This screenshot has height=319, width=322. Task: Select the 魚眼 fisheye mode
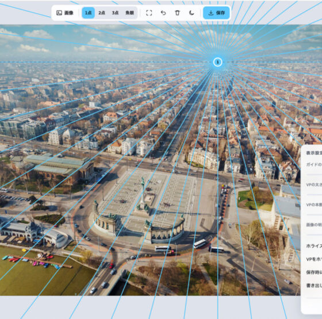click(x=129, y=13)
